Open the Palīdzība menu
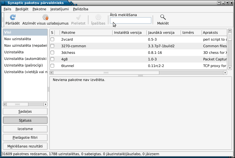 [80, 9]
